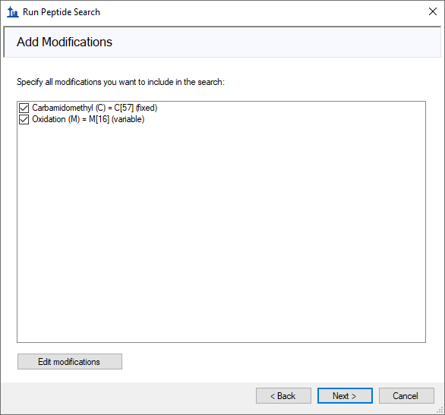445x415 pixels.
Task: Click the Run Peptide Search title bar
Action: [x=222, y=12]
